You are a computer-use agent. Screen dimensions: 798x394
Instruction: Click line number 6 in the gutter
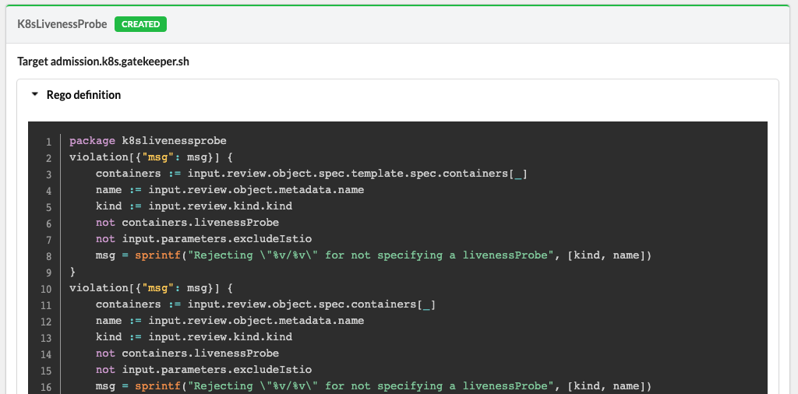(49, 223)
